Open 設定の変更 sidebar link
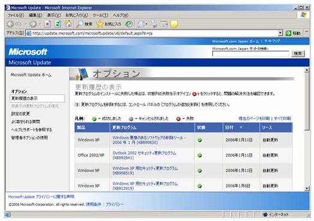The width and height of the screenshot is (314, 221). (x=20, y=114)
